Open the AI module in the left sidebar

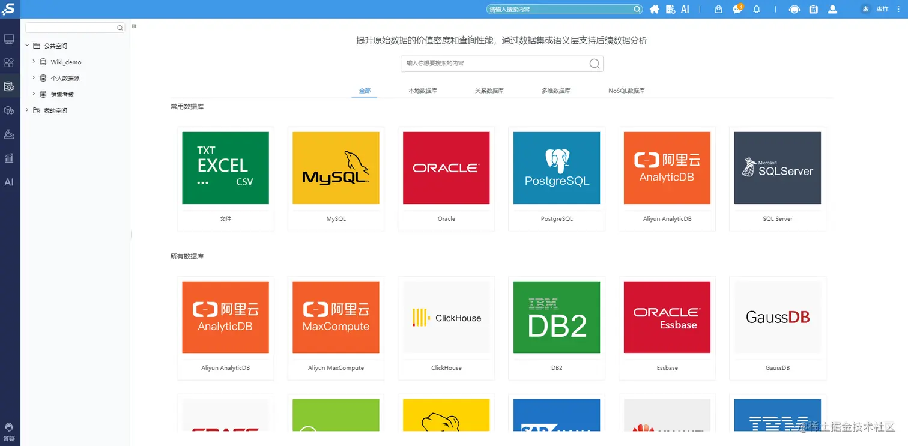pos(9,182)
